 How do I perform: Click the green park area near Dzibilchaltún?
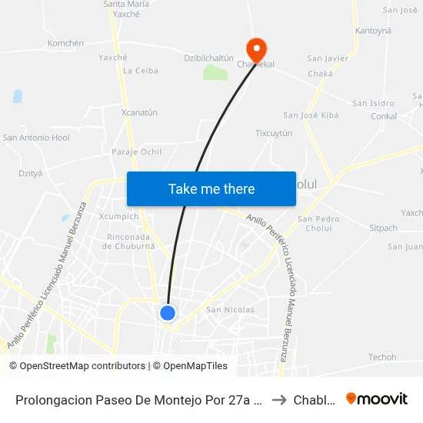(215, 72)
